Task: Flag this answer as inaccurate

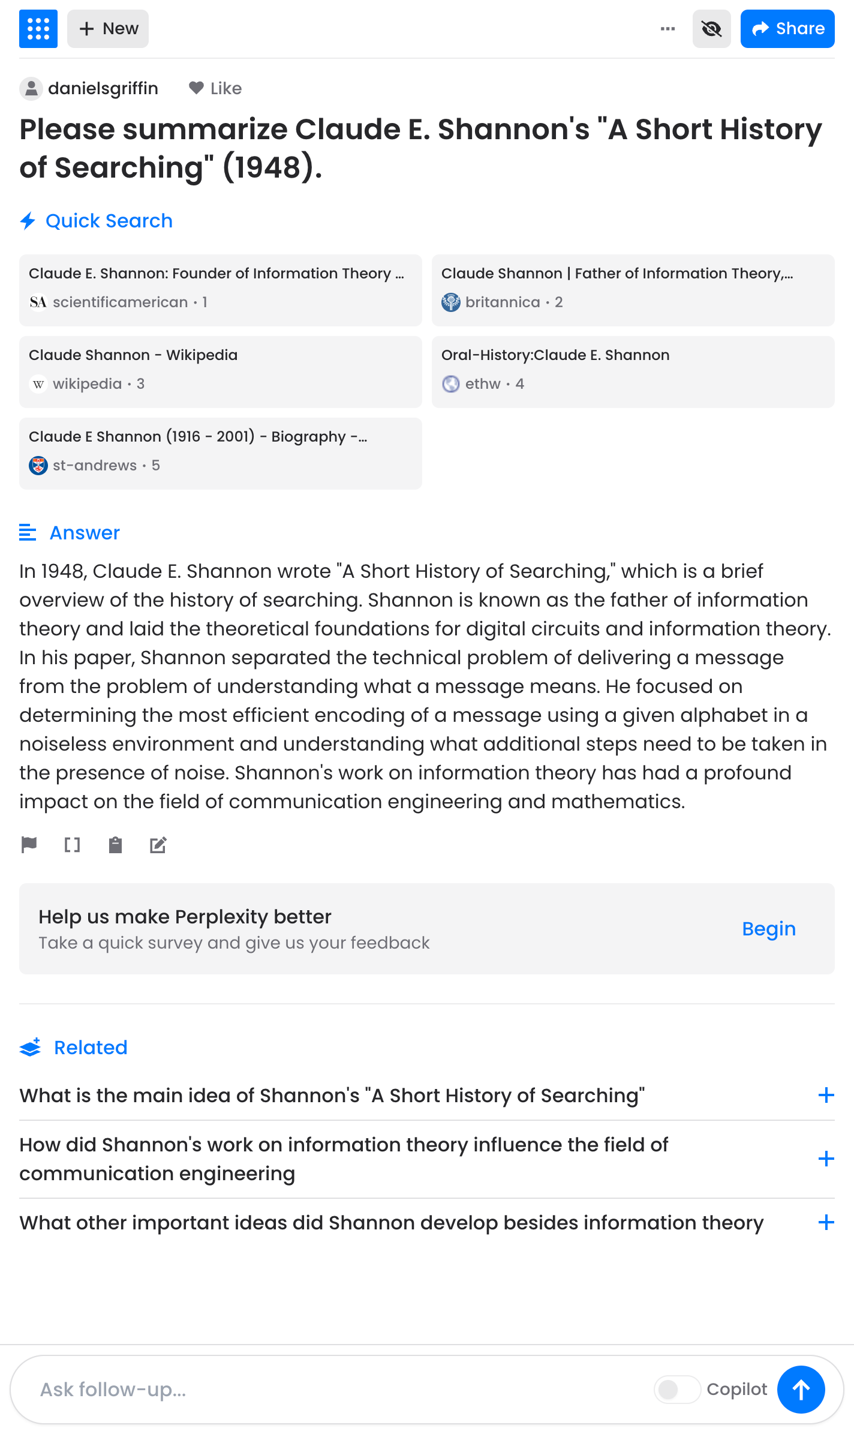Action: [x=29, y=845]
